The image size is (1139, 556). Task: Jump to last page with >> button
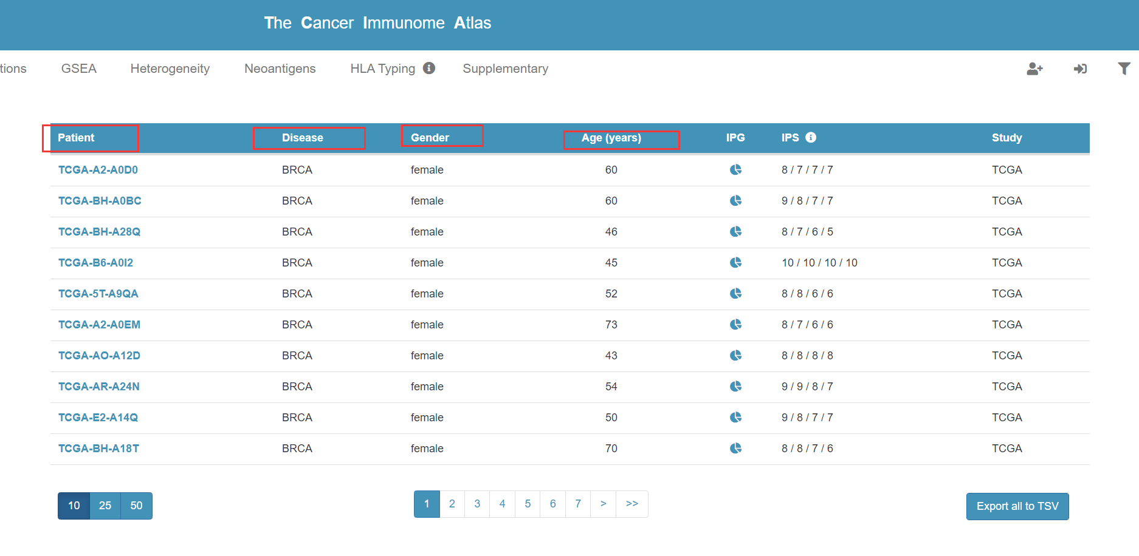point(632,504)
